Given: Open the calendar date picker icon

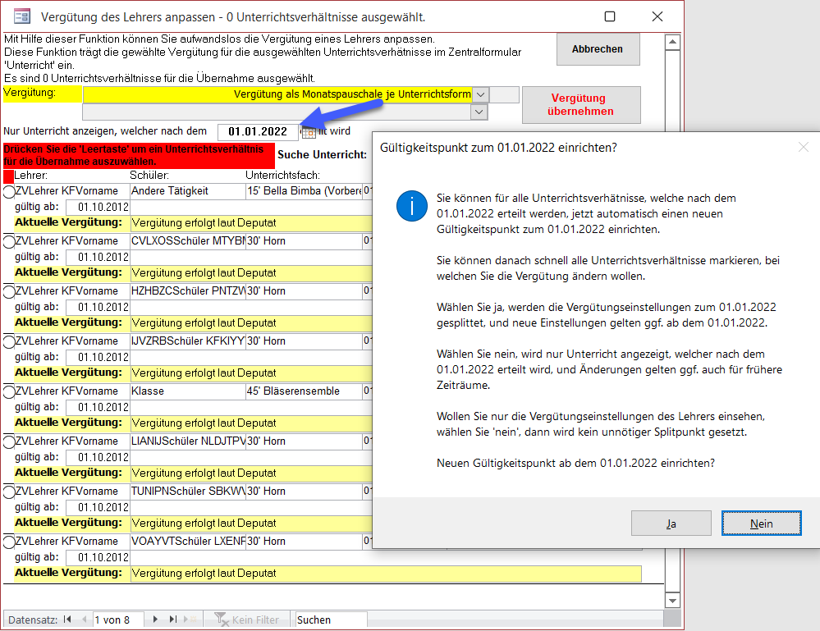Looking at the screenshot, I should [x=309, y=132].
